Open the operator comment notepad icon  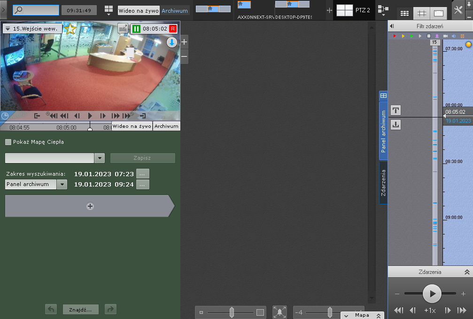coord(123,29)
